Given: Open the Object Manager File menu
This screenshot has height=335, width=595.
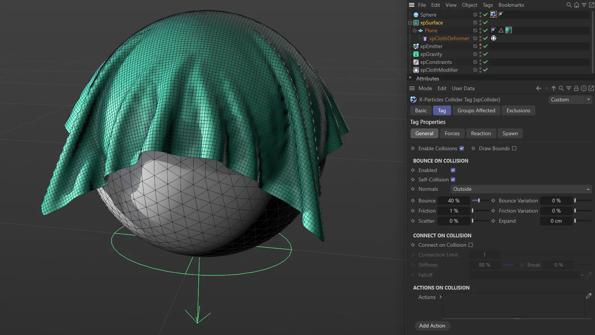Looking at the screenshot, I should click(x=422, y=5).
